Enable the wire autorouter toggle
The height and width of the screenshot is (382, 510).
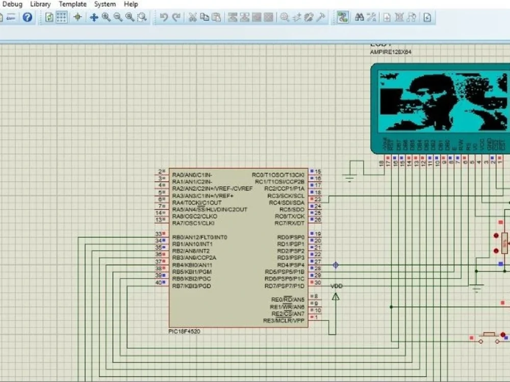(342, 17)
